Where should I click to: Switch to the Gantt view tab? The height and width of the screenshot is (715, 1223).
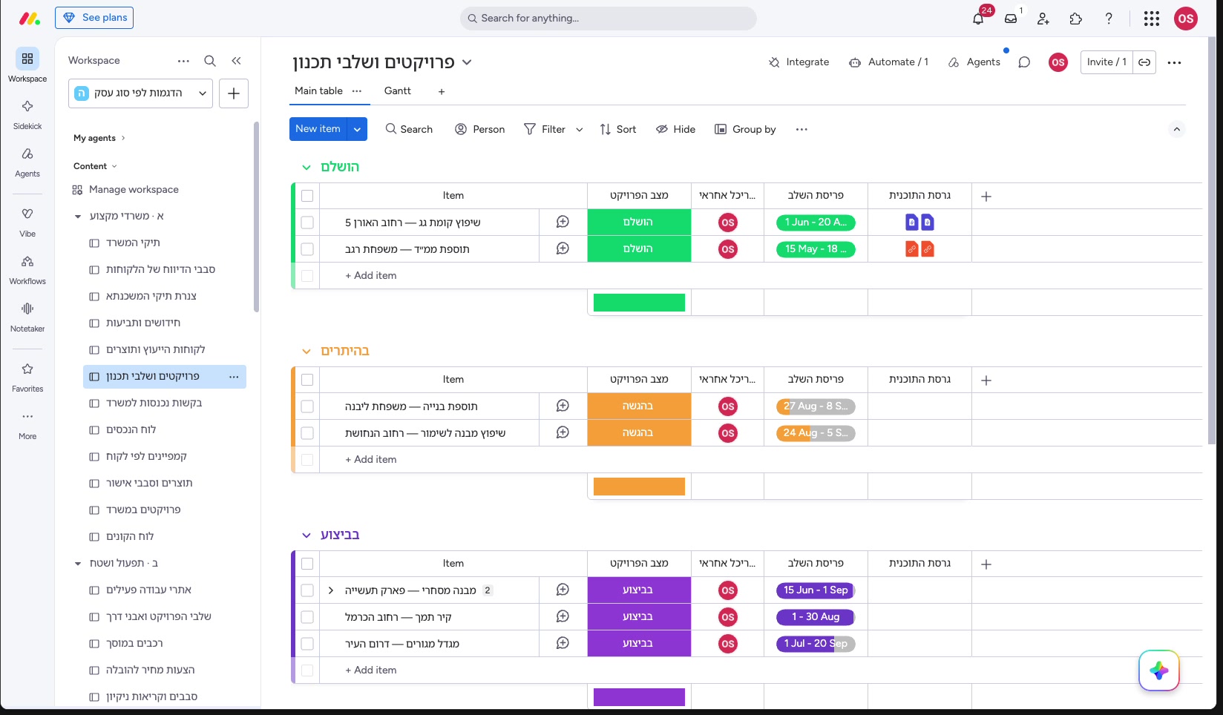click(397, 90)
